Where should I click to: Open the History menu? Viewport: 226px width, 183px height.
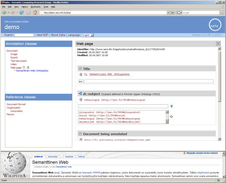[x=24, y=7]
